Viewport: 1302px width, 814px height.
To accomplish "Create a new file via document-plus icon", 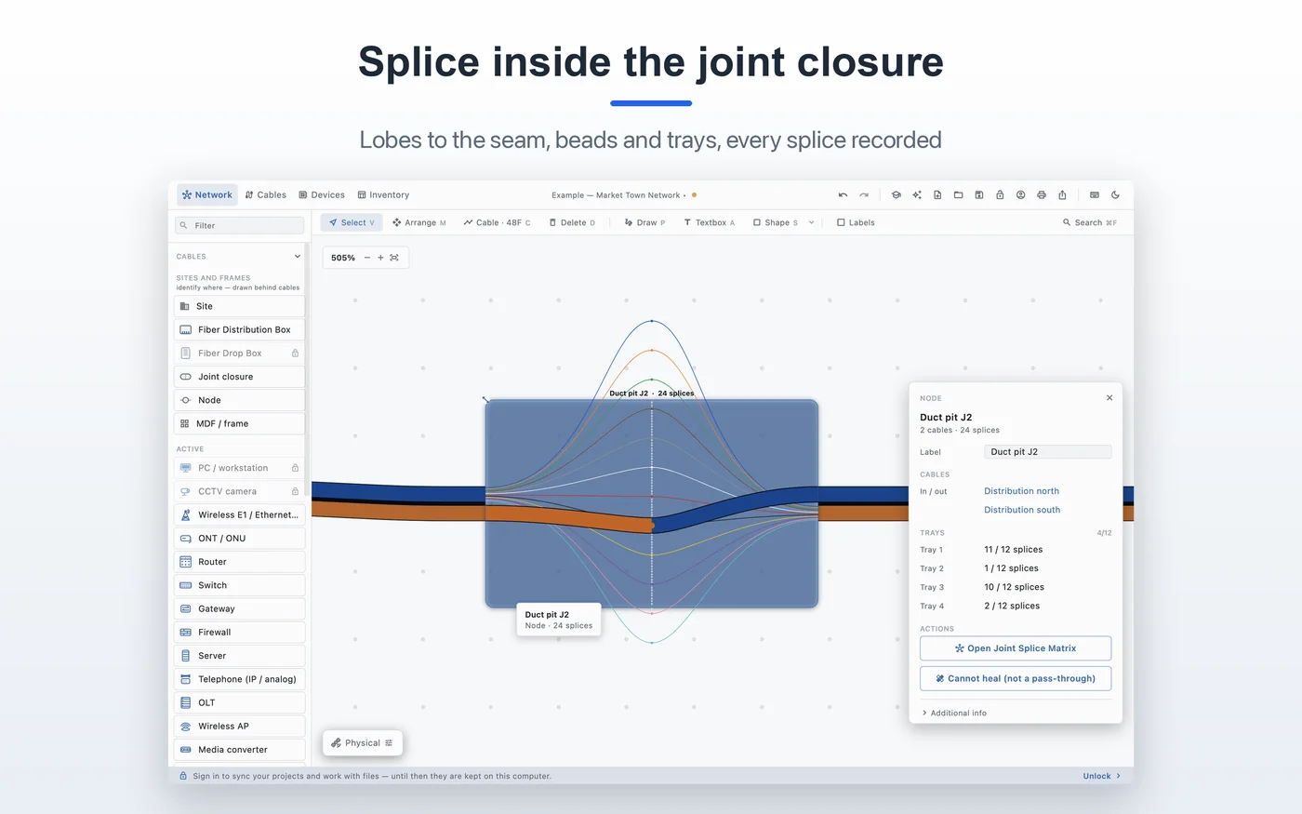I will (937, 195).
